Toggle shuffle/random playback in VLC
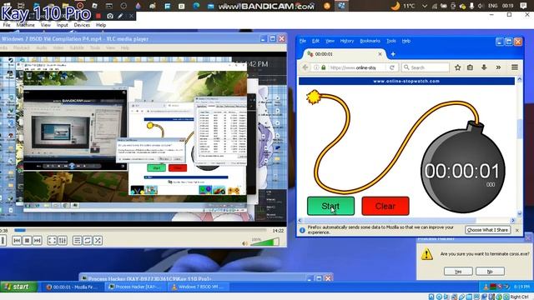Image resolution: width=534 pixels, height=300 pixels. pos(98,241)
